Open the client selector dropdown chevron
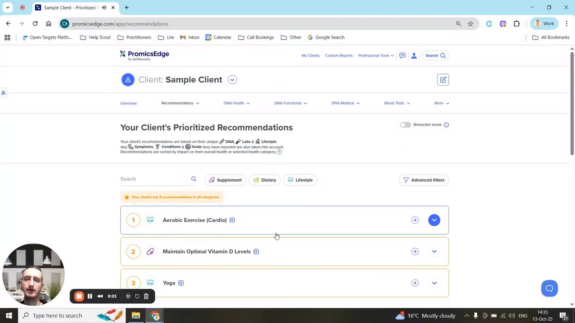 pos(232,80)
